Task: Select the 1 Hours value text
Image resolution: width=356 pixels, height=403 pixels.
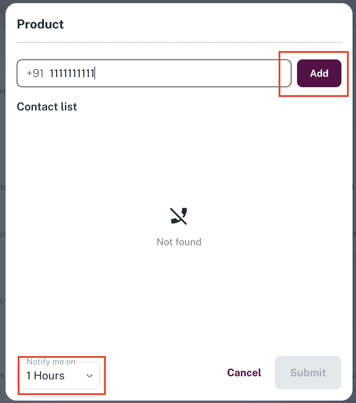Action: coord(45,376)
